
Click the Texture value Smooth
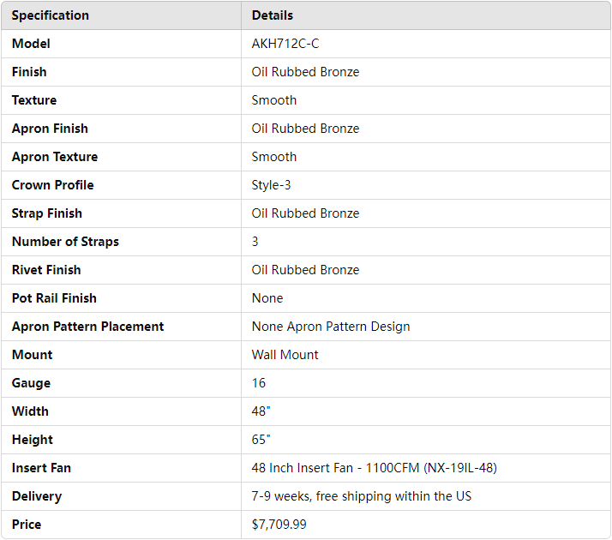[x=274, y=100]
